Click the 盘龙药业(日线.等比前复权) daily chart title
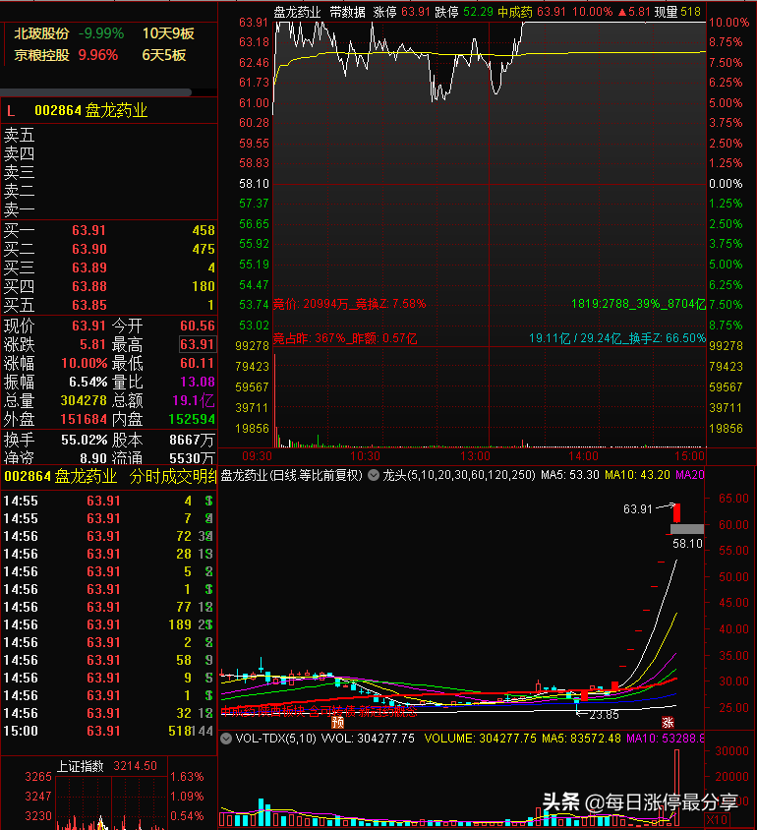Viewport: 757px width, 830px height. (x=291, y=475)
